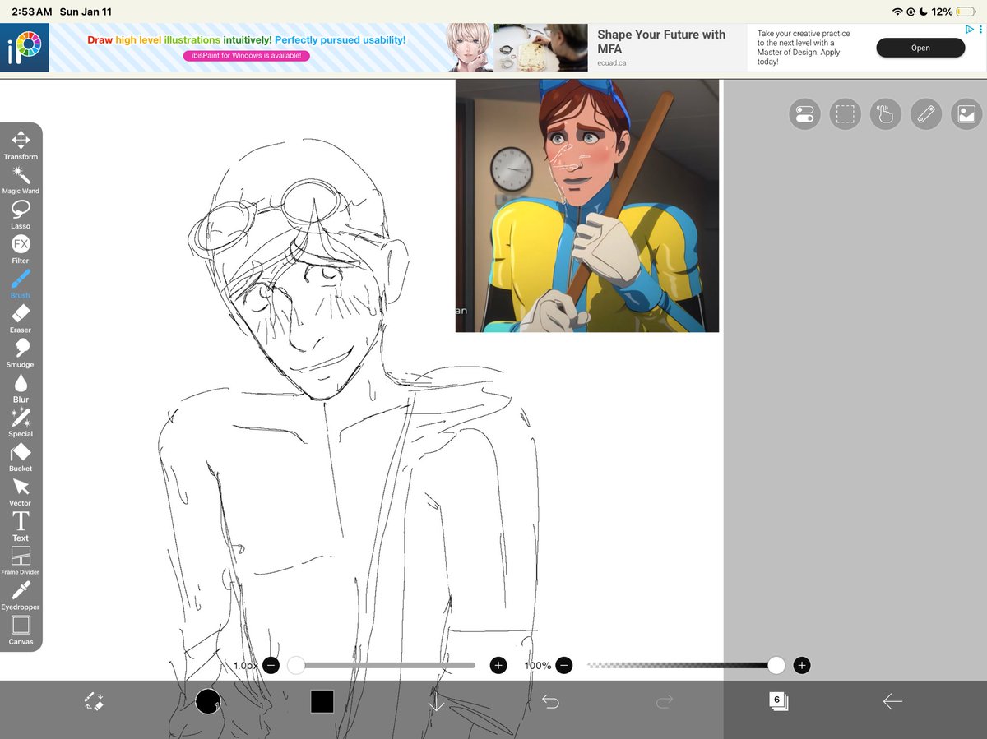Tap the downward arrow to hide the toolbar
The image size is (987, 739).
(436, 701)
